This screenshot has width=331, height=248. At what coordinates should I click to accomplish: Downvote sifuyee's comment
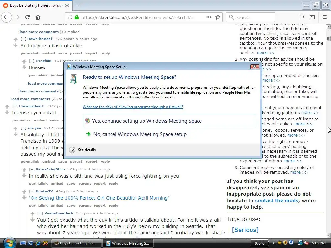[x=16, y=134]
